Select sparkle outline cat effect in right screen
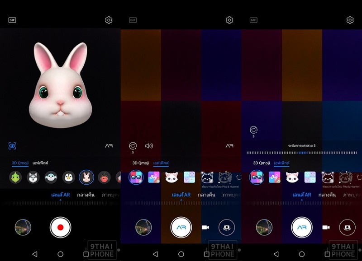This screenshot has height=261, width=362. point(328,177)
